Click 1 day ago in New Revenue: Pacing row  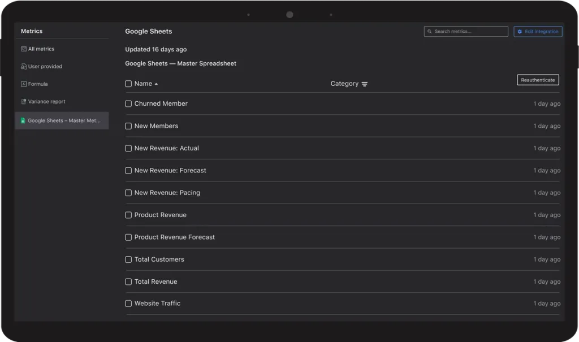547,193
